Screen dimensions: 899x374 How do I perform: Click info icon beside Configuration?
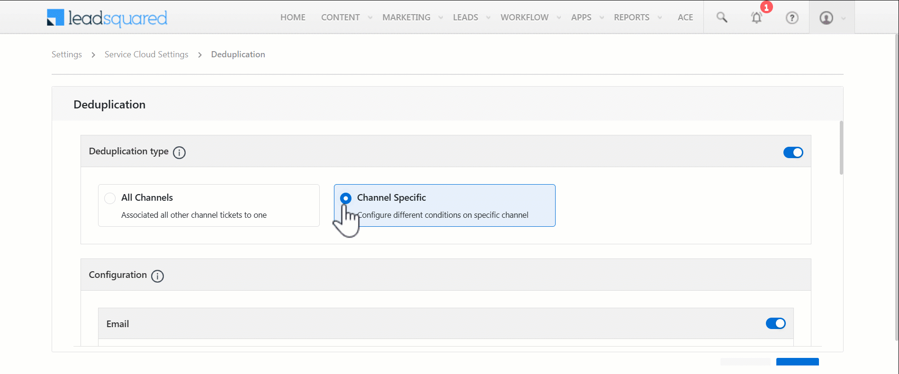pos(157,276)
